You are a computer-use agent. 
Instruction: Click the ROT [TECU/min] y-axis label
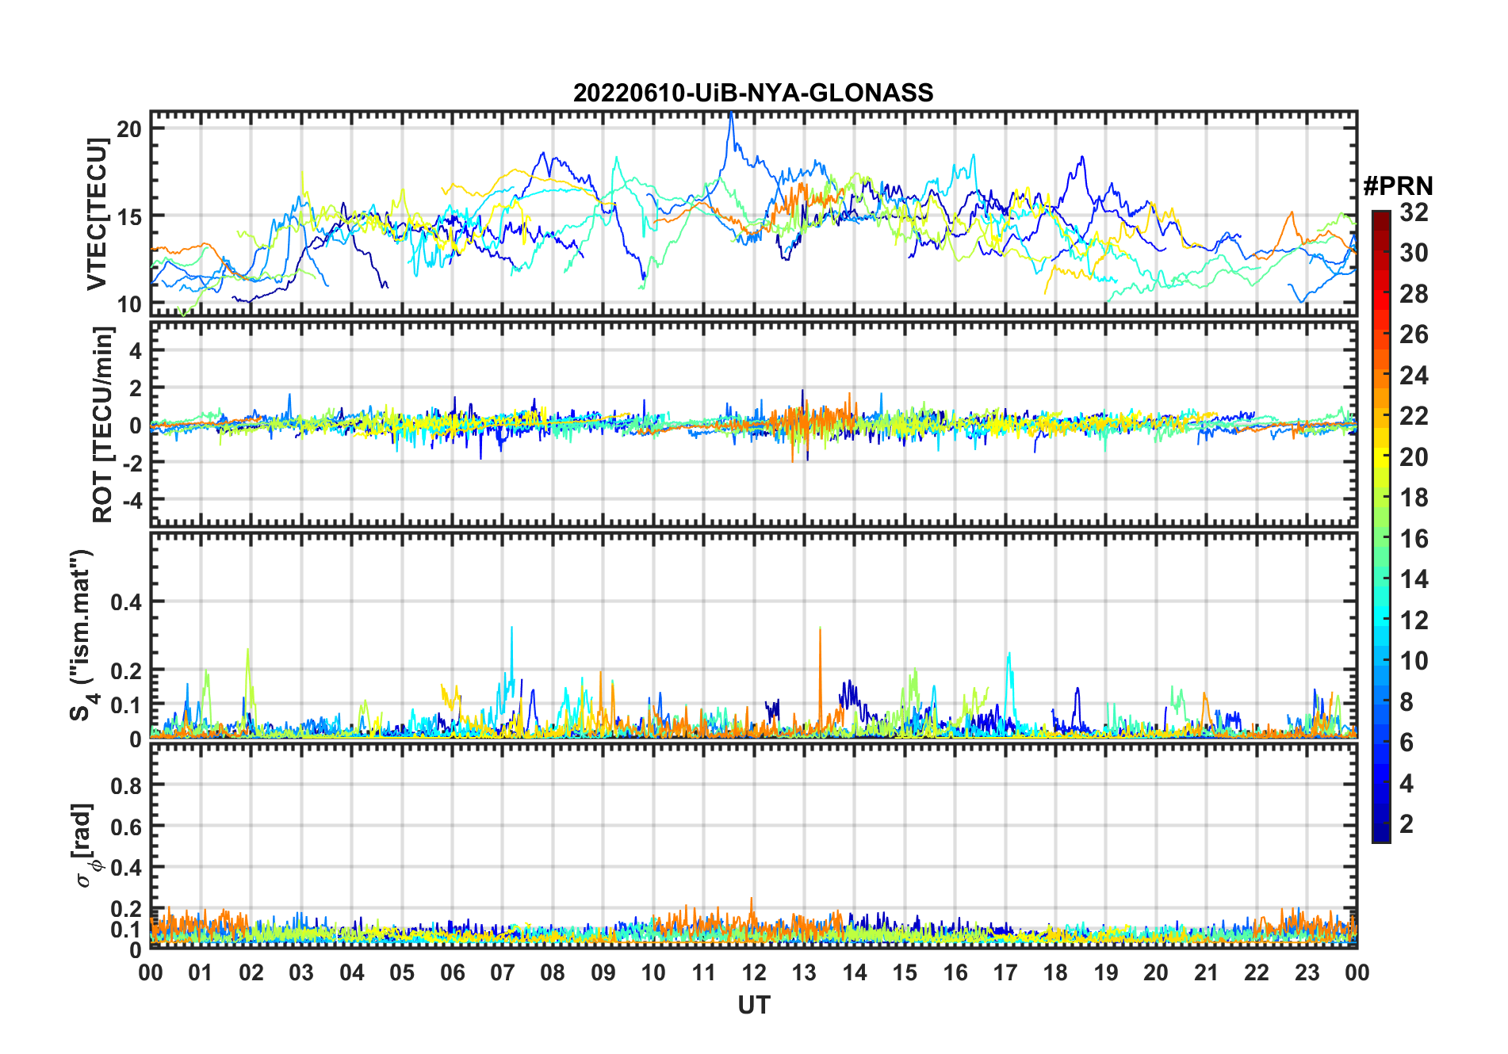tap(103, 424)
